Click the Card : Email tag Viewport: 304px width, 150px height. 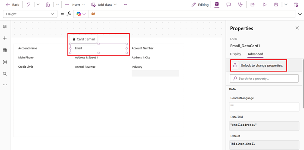pos(84,39)
